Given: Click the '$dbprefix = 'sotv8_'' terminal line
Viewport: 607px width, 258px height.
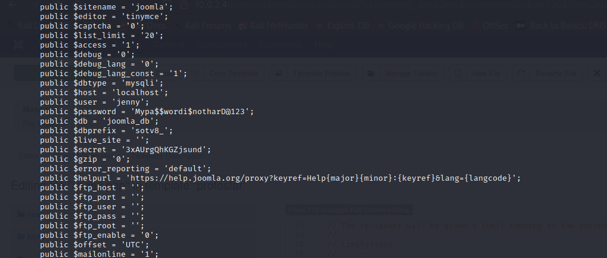Looking at the screenshot, I should [107, 131].
